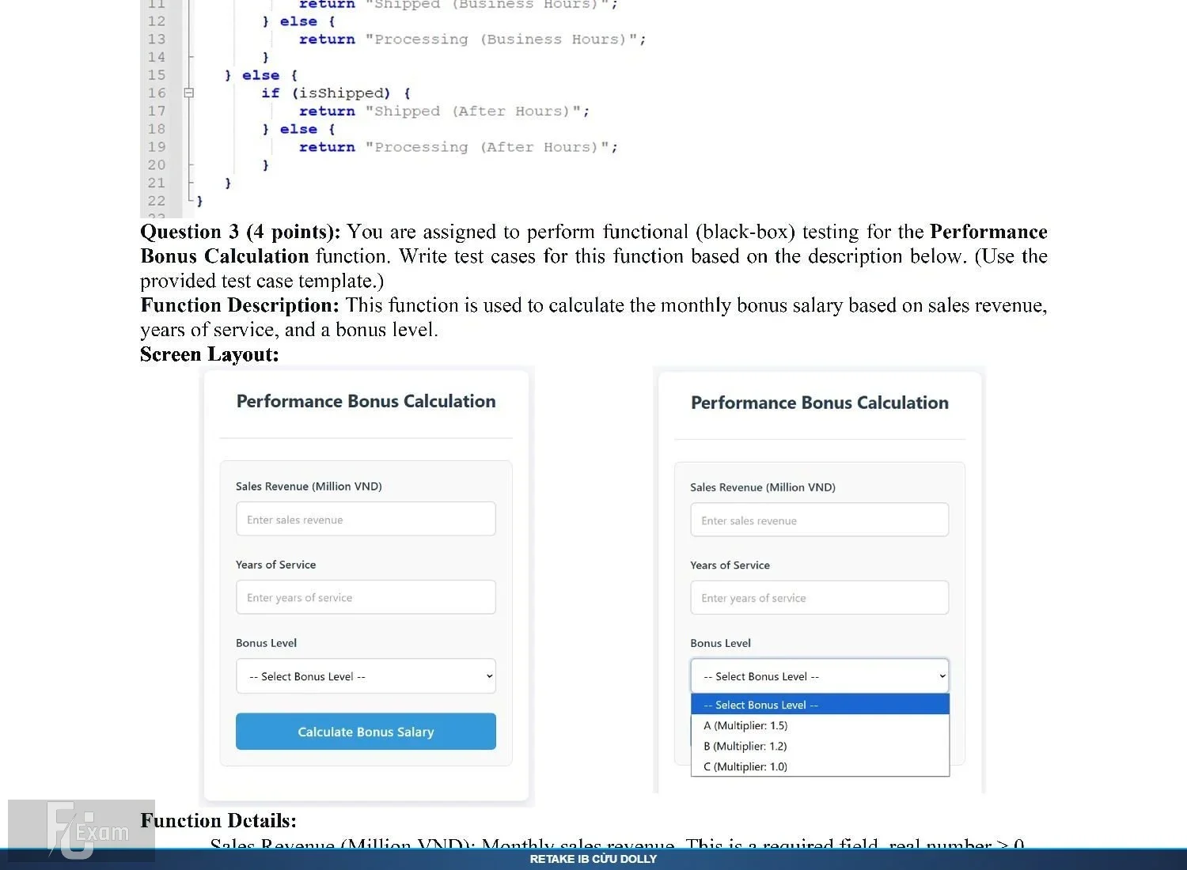Click 'Sales Revenue (Million VND)' label in Calculate-button form

click(309, 486)
